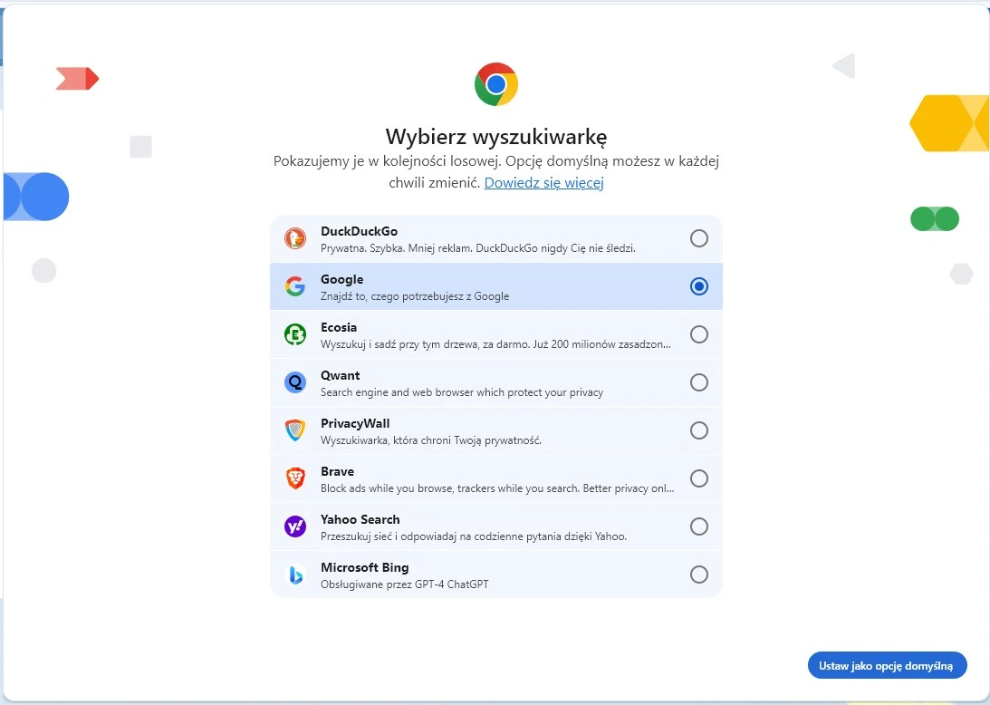Select the Brave radio button
Viewport: 990px width, 705px height.
click(x=698, y=478)
